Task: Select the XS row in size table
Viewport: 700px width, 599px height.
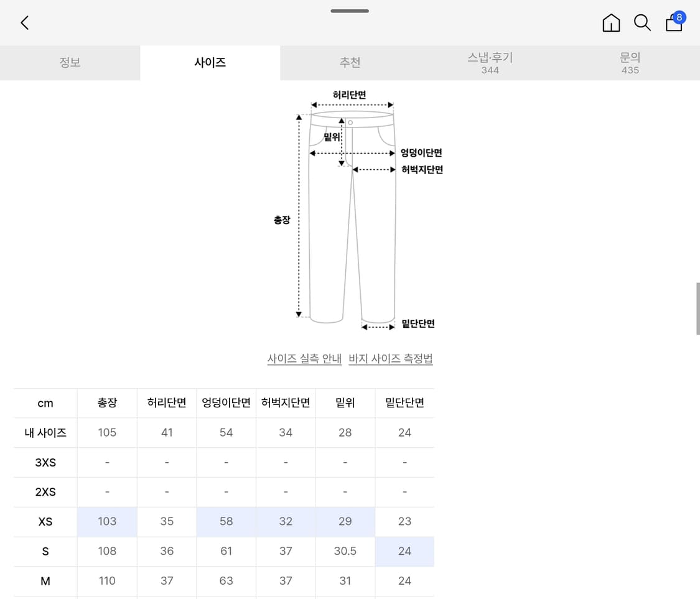Action: [45, 521]
